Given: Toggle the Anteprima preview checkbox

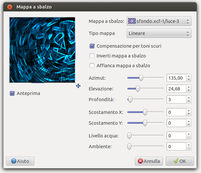Looking at the screenshot, I should click(12, 93).
